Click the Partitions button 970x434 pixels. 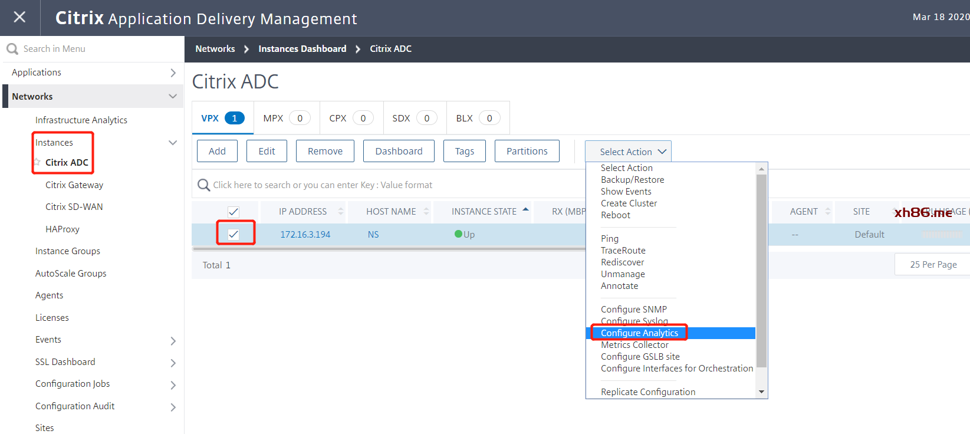pos(527,151)
